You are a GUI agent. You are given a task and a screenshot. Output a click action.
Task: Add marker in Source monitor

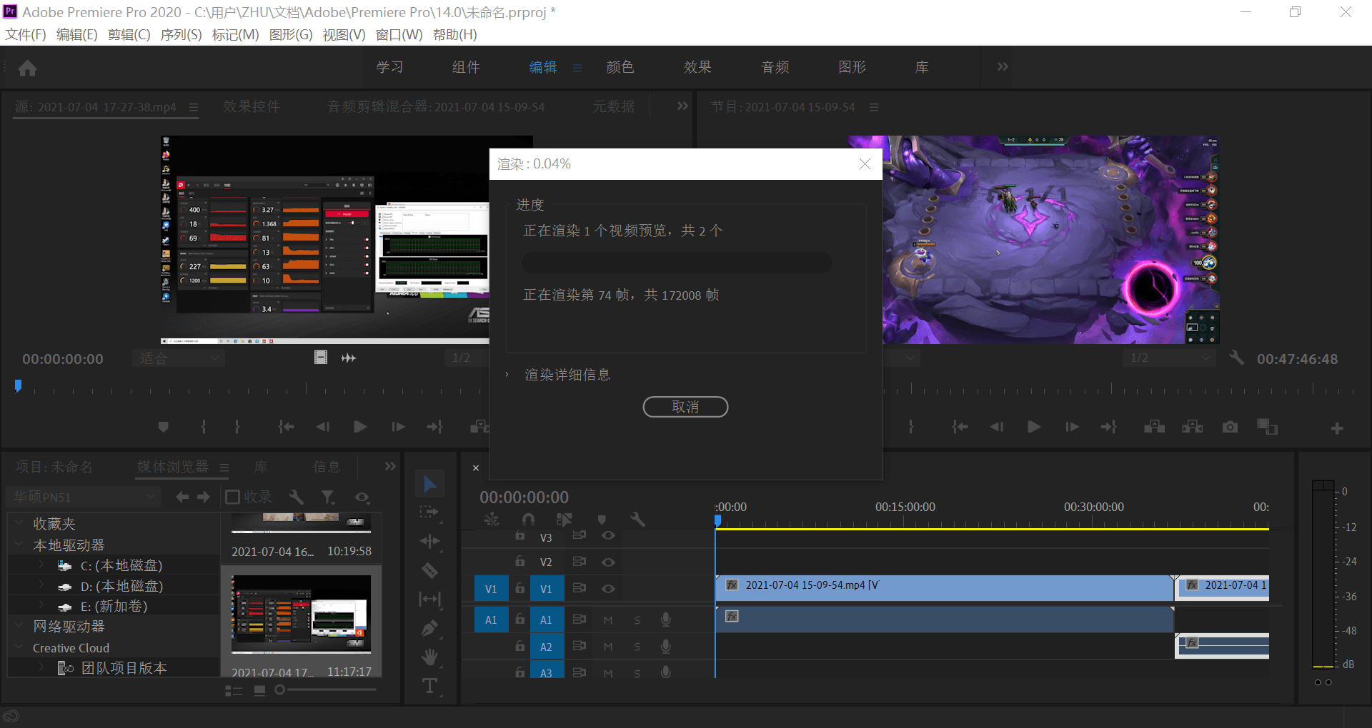point(163,427)
